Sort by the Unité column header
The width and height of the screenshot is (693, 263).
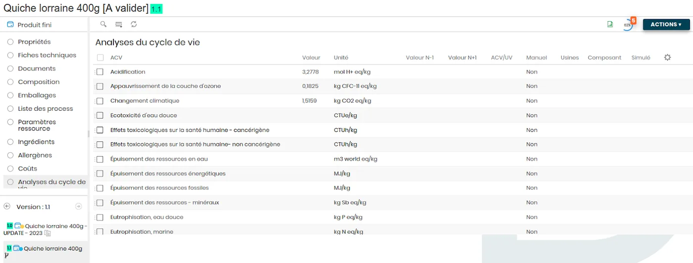341,58
